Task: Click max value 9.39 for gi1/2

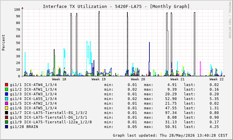Action: point(172,89)
